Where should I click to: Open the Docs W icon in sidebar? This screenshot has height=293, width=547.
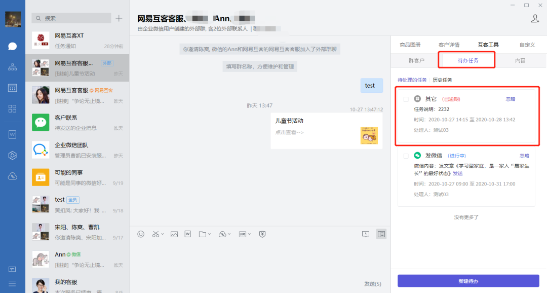click(13, 134)
